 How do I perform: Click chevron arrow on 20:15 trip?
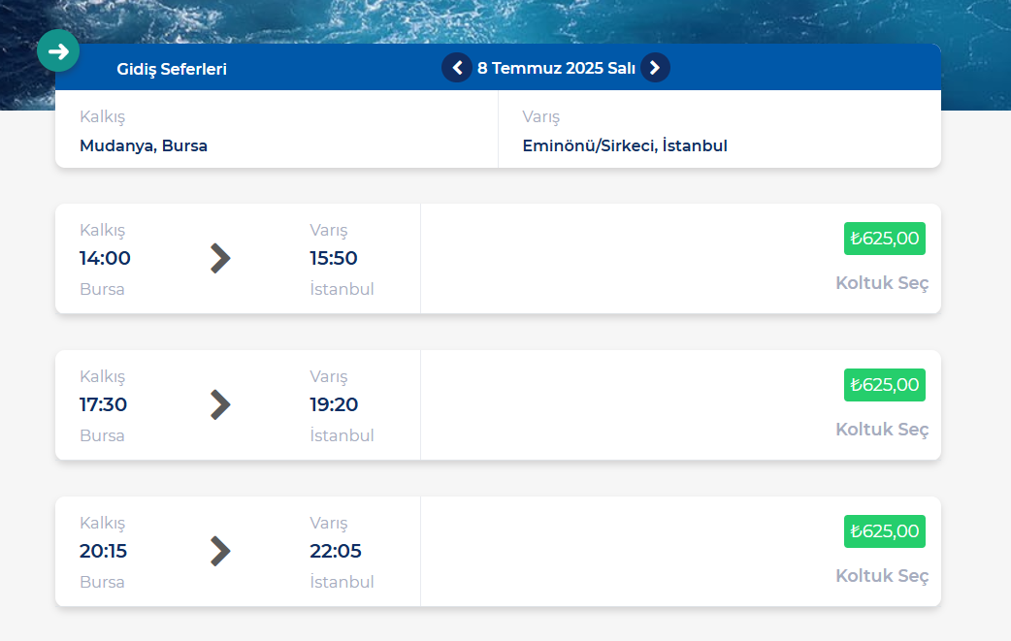(220, 551)
